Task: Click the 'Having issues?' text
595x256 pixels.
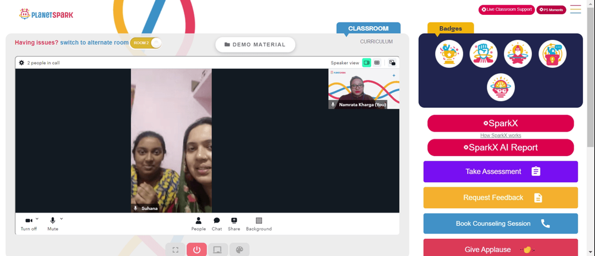Action: pos(36,42)
